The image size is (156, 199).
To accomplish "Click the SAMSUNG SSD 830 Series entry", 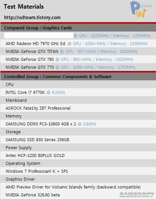I will (x=38, y=140).
